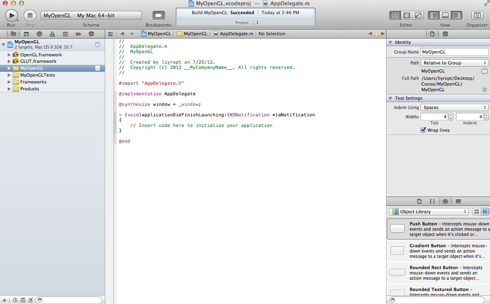Screen dimensions: 490x304
Task: Collapse the Identity section
Action: [x=390, y=42]
